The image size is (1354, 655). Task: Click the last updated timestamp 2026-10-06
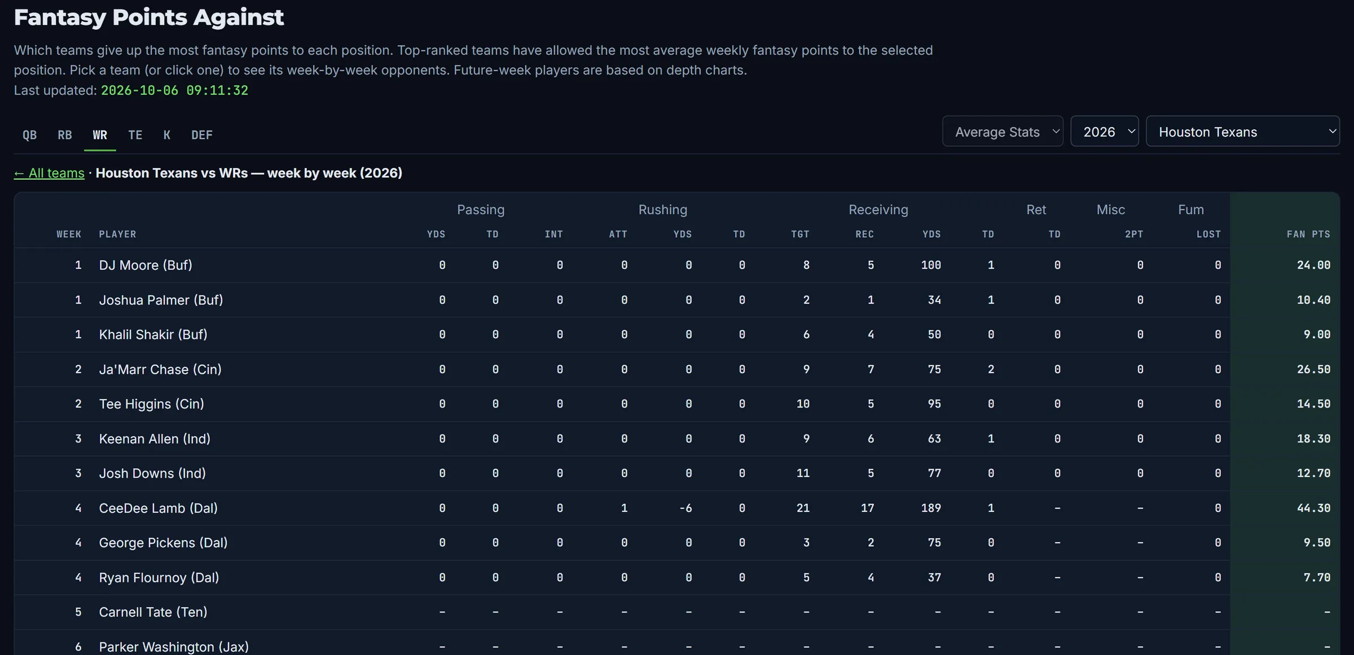click(x=174, y=90)
